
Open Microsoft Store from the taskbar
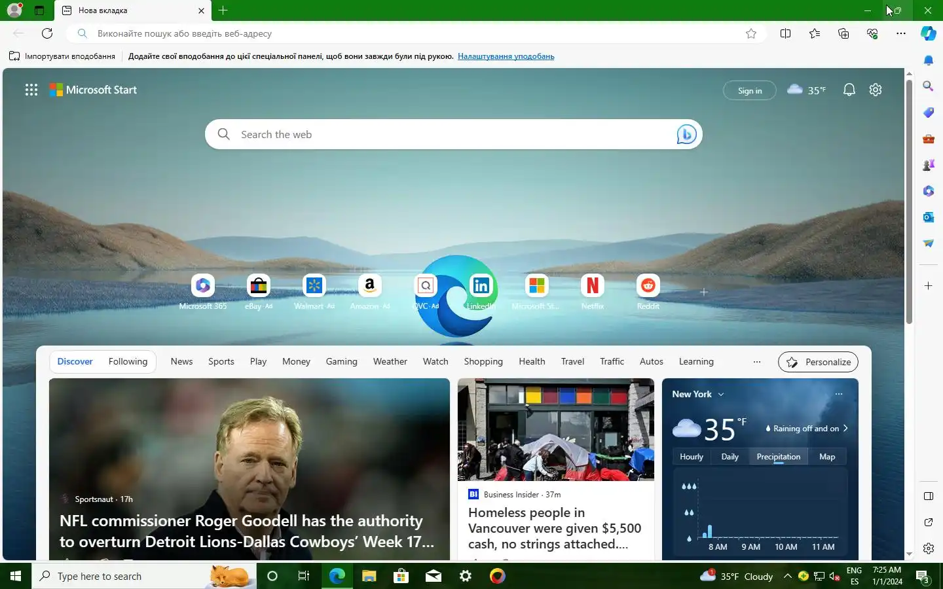click(x=401, y=576)
